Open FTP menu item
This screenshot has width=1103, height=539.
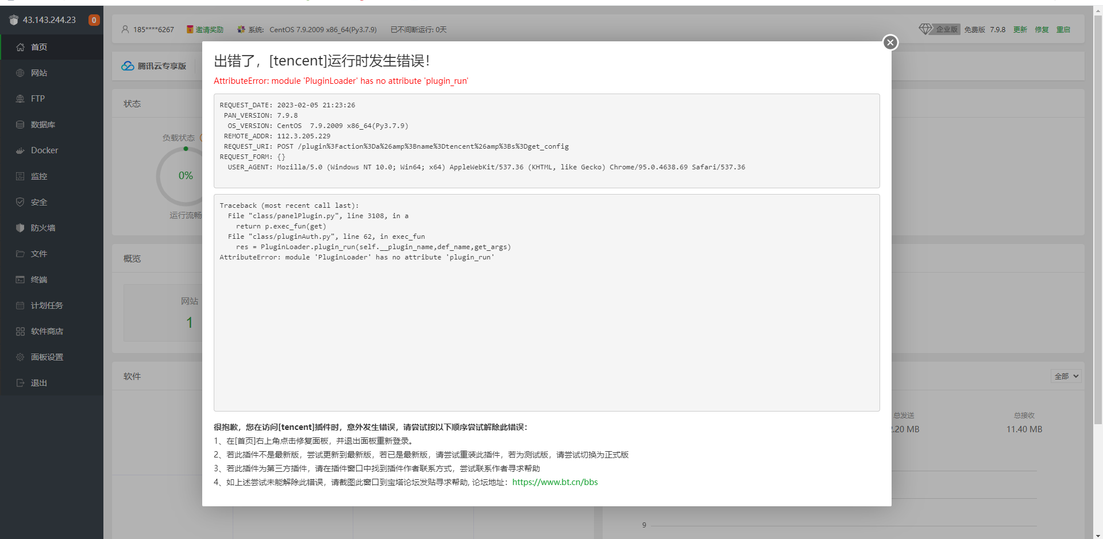[52, 99]
